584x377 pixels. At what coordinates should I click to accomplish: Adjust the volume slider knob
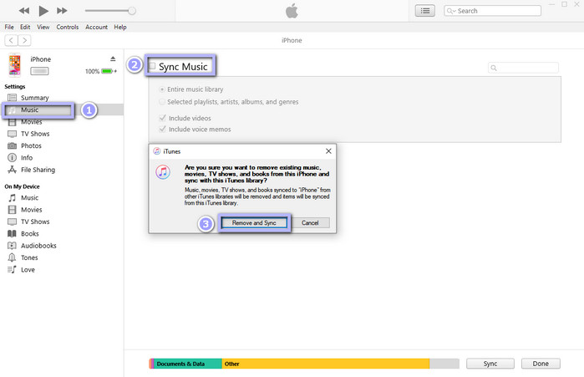[131, 11]
